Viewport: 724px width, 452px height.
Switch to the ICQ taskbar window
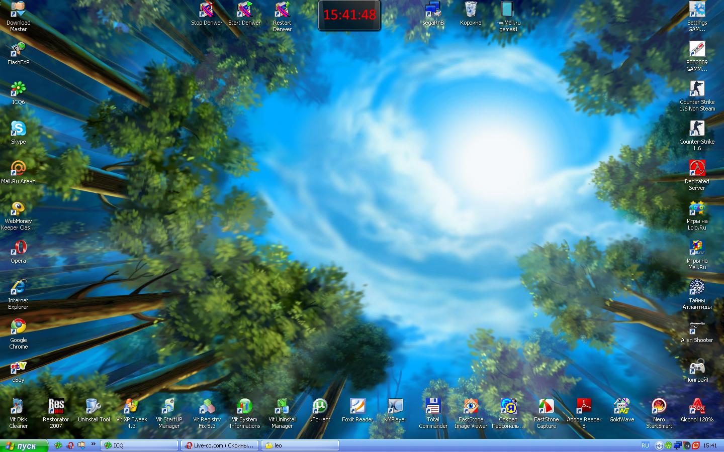click(139, 445)
